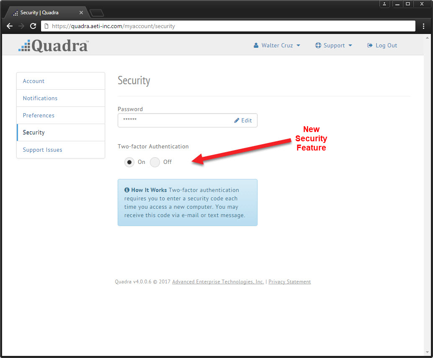The height and width of the screenshot is (358, 433).
Task: Click the browser forward arrow
Action: pos(21,26)
